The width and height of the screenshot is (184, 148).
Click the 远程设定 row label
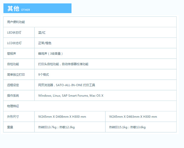(13, 85)
